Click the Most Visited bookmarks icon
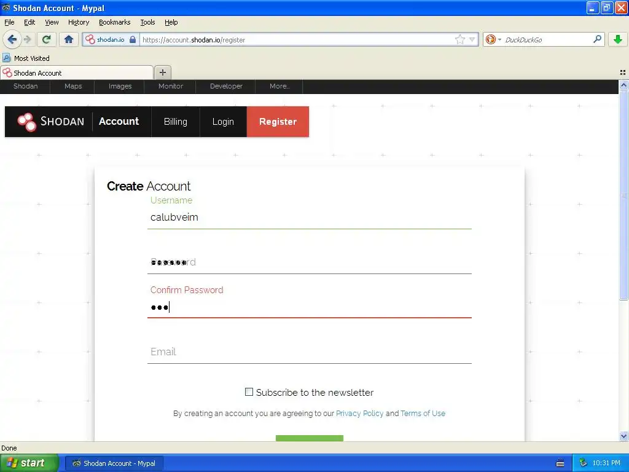 (6, 58)
